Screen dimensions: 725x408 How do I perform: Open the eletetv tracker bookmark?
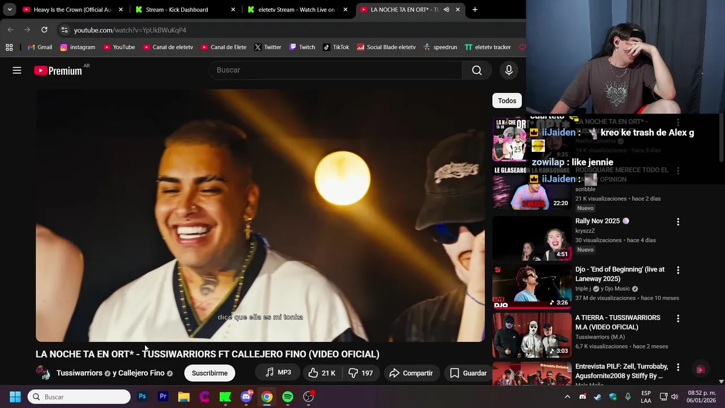coord(488,47)
